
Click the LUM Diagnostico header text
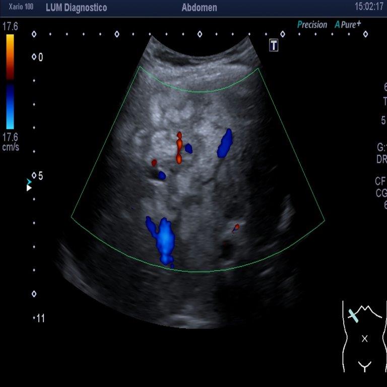tap(76, 8)
